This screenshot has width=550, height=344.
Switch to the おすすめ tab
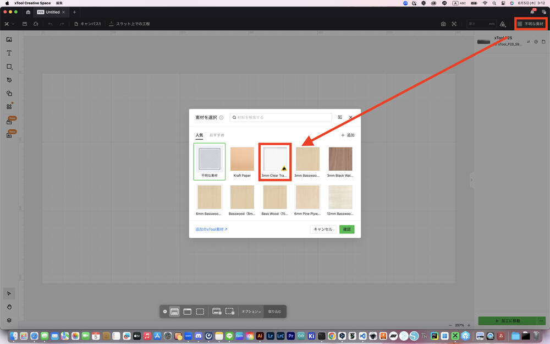[217, 135]
